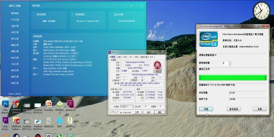Open the light-blue round desktop shortcut
The height and width of the screenshot is (137, 274).
(60, 121)
